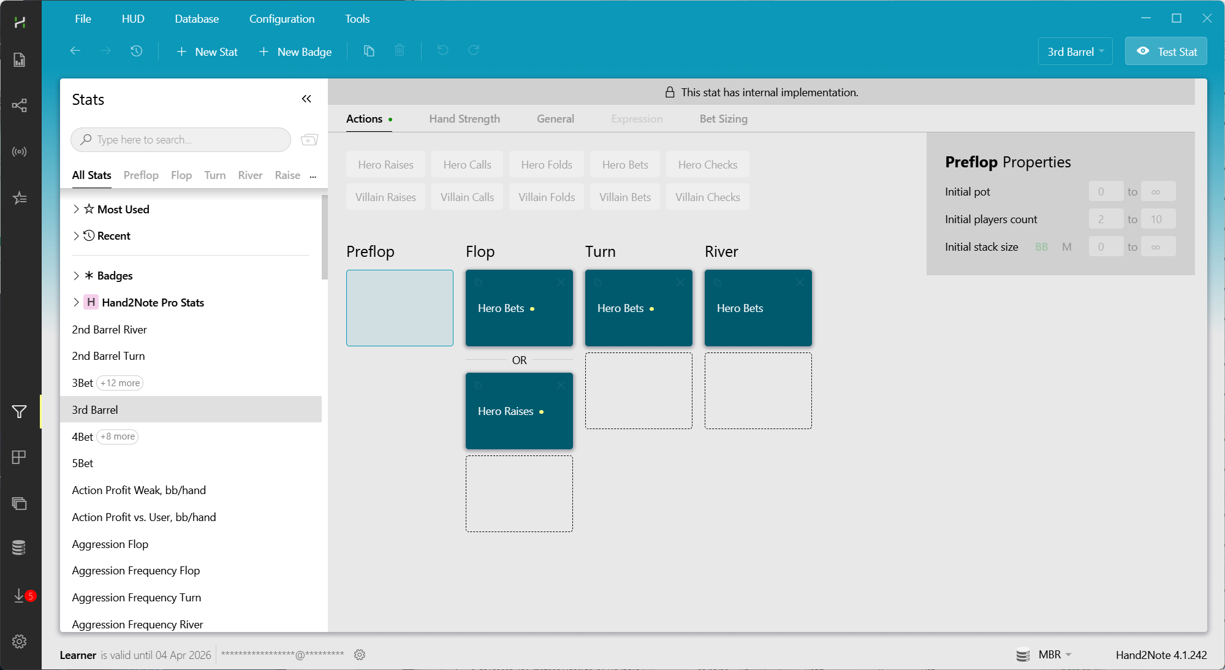Click the history clock icon in toolbar
The image size is (1225, 670).
point(136,51)
